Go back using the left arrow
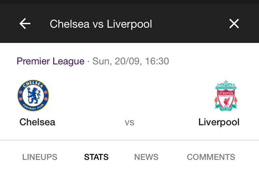 pos(25,24)
